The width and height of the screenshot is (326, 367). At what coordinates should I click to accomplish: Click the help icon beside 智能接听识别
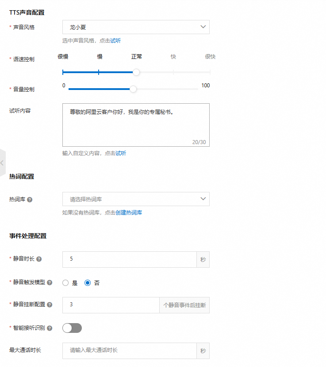[50, 328]
